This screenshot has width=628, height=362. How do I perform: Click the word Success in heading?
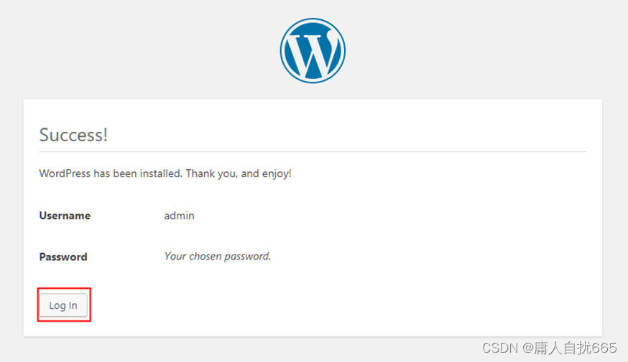pos(71,135)
